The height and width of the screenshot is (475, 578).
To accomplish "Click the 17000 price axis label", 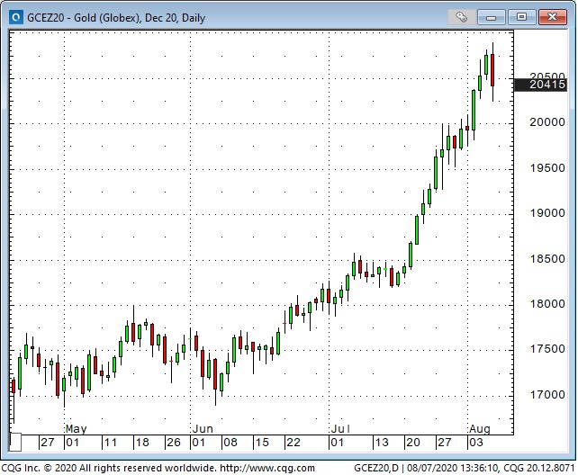I will 547,395.
